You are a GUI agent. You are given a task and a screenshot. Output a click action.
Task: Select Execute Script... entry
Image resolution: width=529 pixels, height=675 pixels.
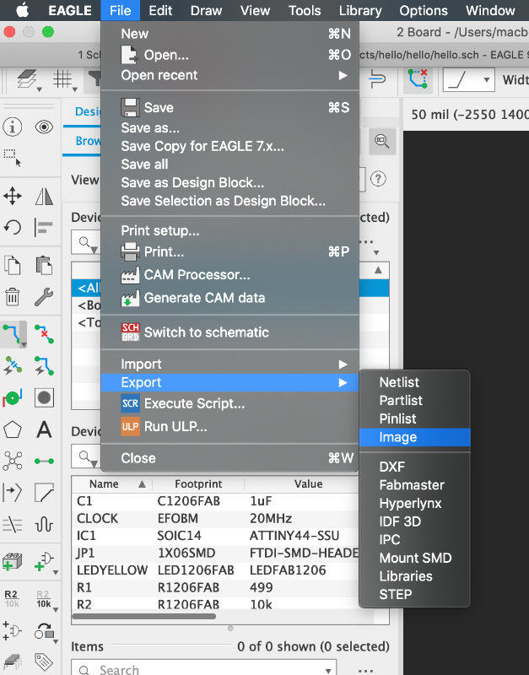tap(229, 403)
